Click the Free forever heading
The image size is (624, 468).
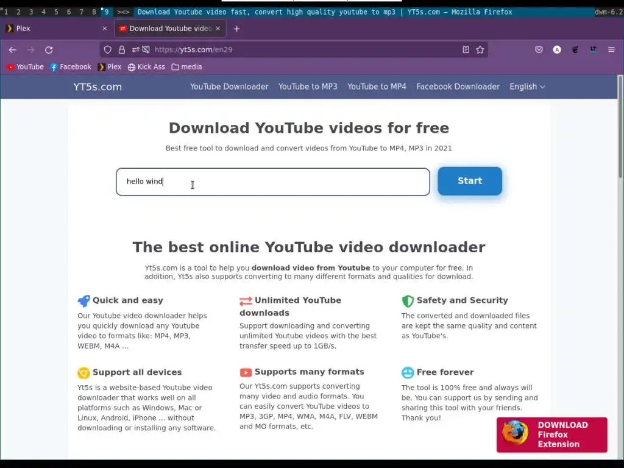coord(445,372)
